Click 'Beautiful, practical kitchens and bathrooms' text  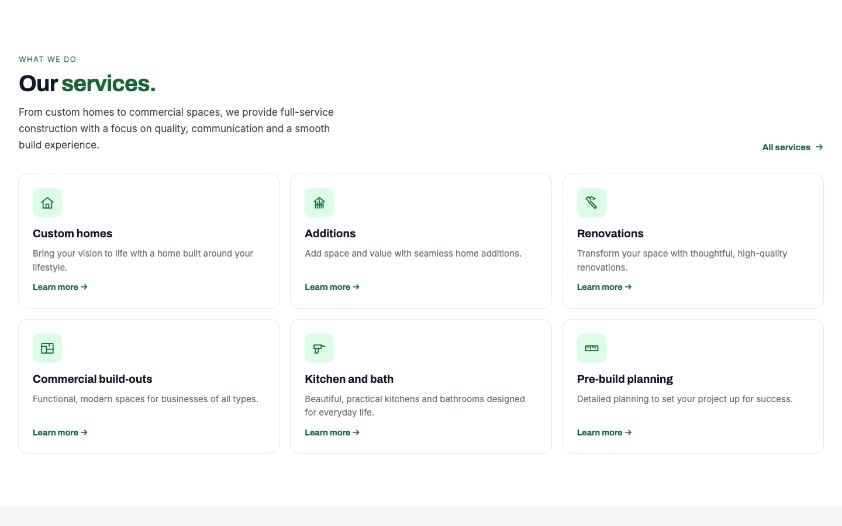(415, 406)
